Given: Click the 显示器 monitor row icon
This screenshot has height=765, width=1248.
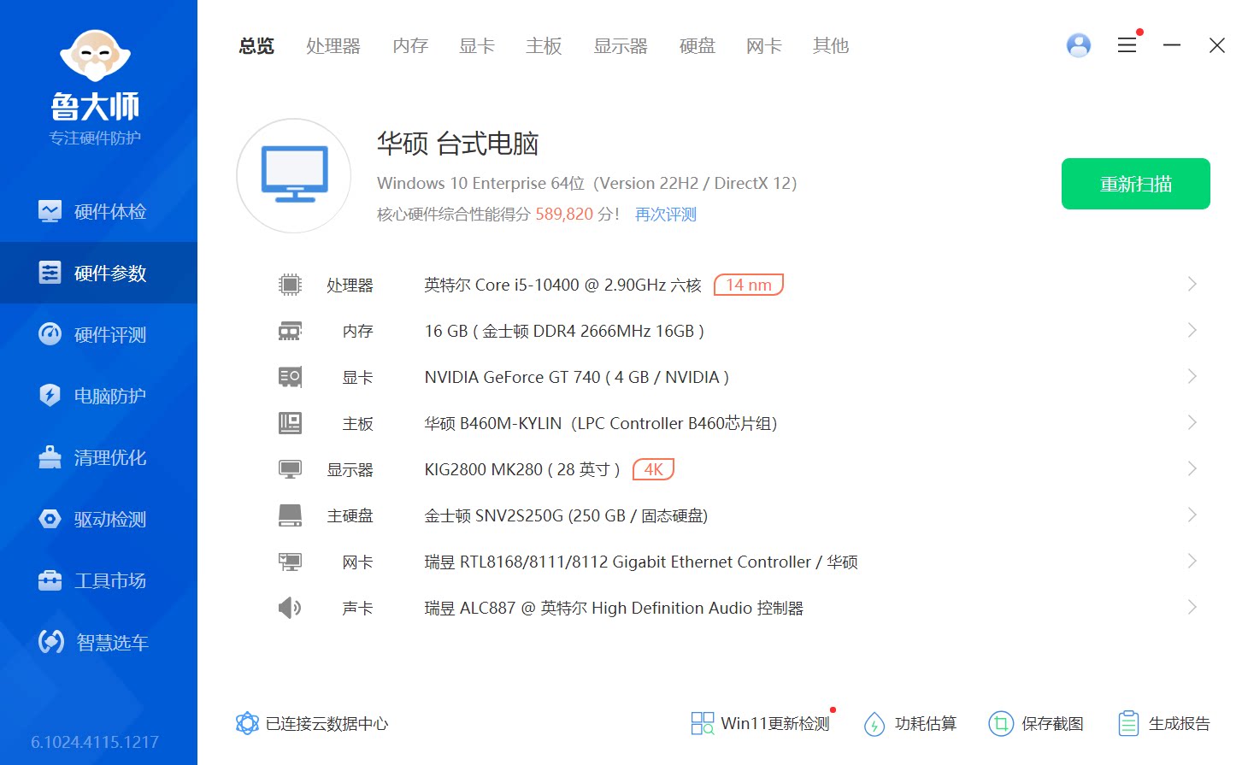Looking at the screenshot, I should (x=290, y=469).
